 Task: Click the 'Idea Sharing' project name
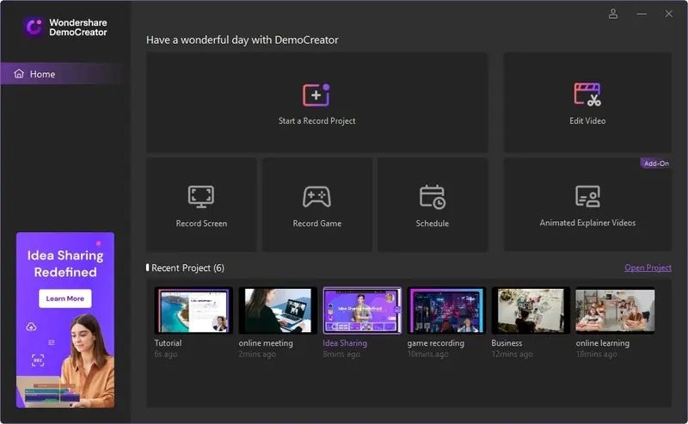[x=345, y=343]
